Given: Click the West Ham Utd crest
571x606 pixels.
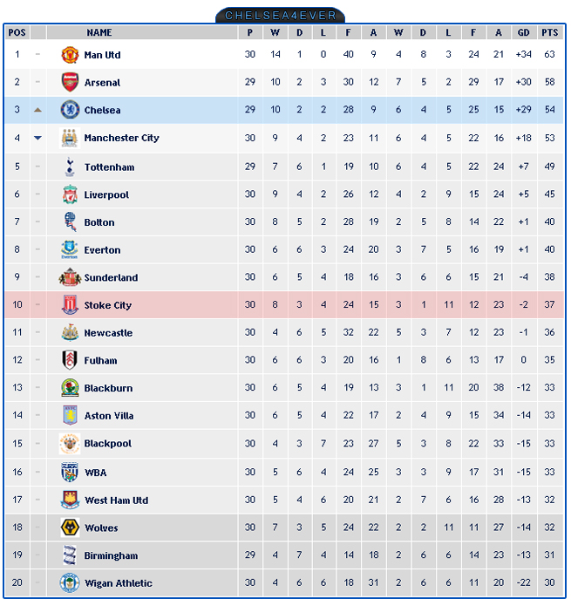Looking at the screenshot, I should [70, 500].
